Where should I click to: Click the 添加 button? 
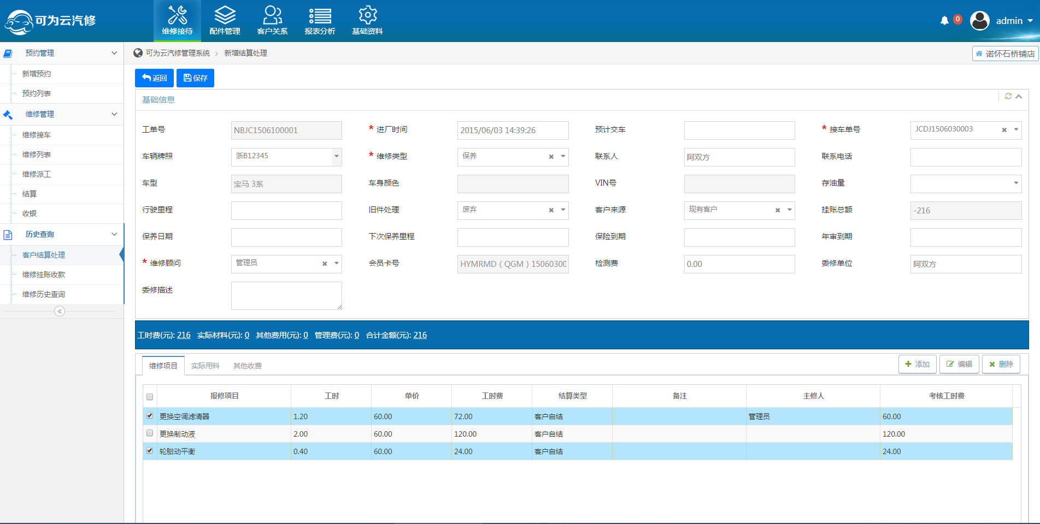917,364
